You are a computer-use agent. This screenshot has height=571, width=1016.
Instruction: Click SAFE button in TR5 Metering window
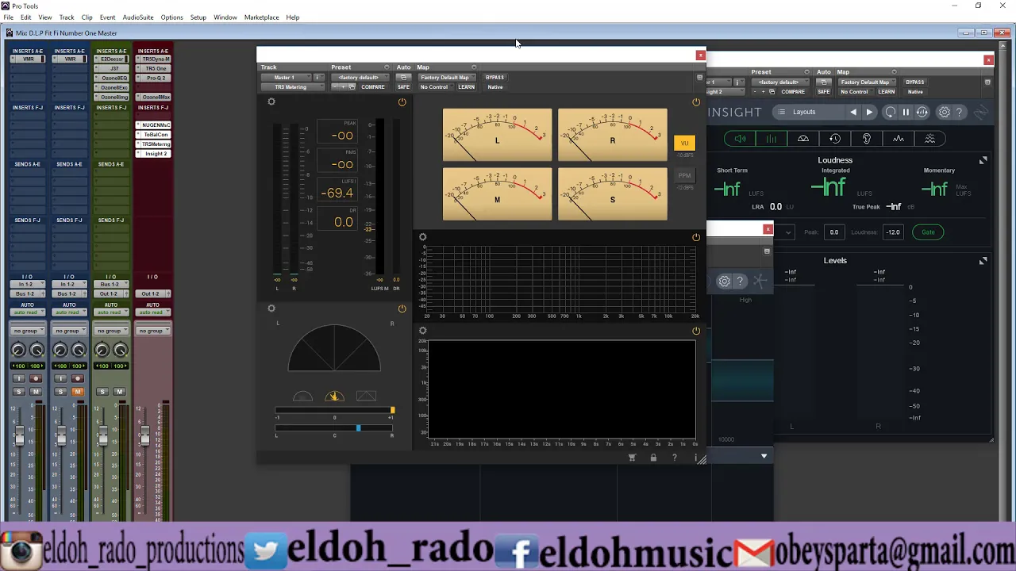click(404, 87)
